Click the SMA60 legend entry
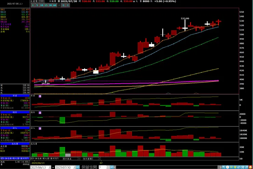Screen dimensions: 253x169 click(15, 17)
